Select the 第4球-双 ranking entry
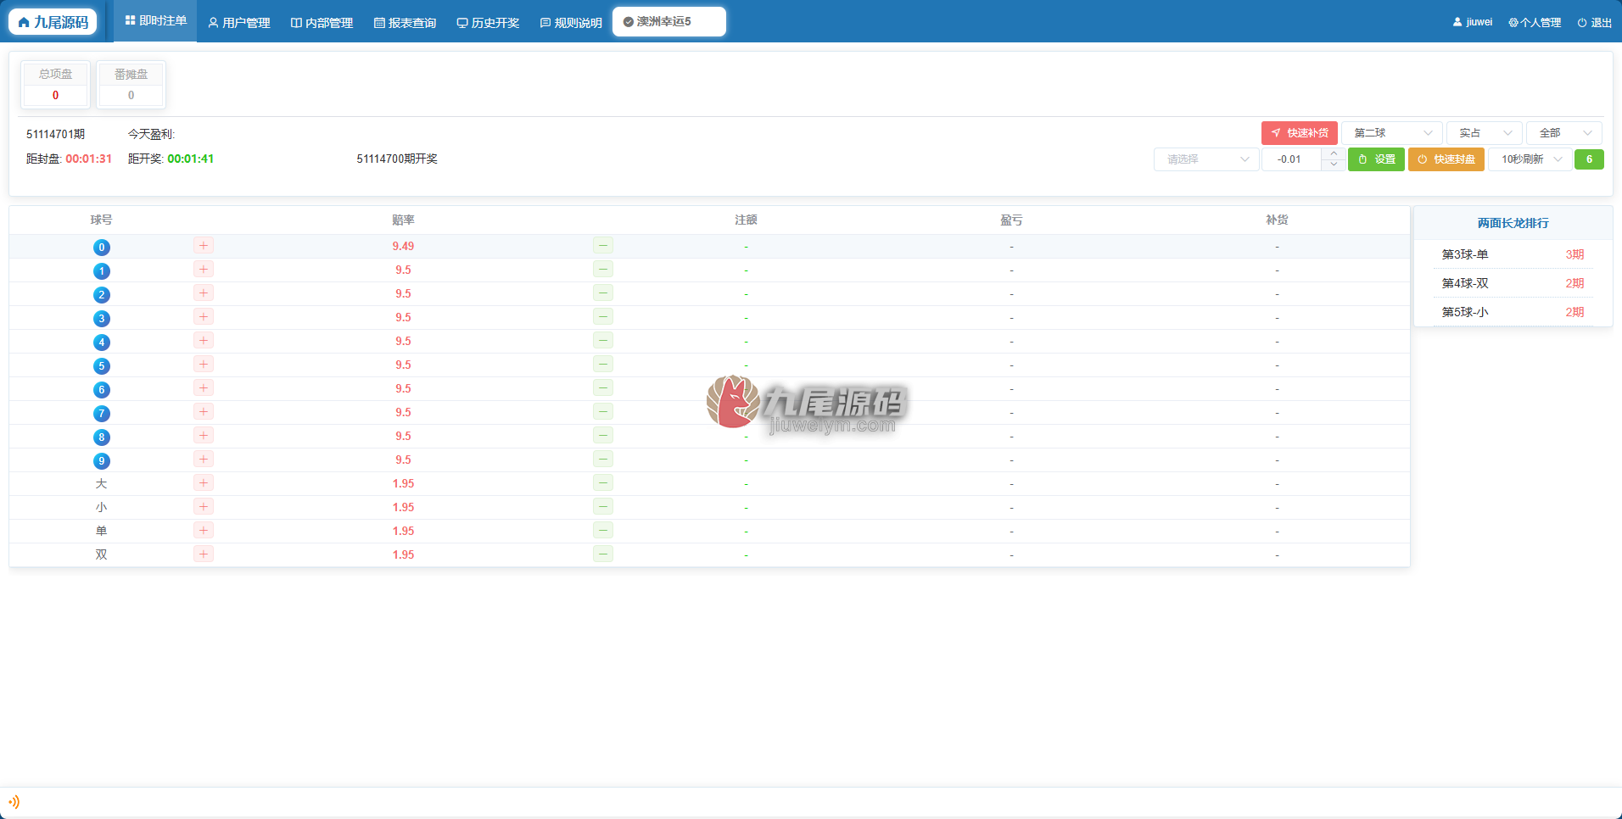This screenshot has width=1622, height=819. pos(1513,283)
